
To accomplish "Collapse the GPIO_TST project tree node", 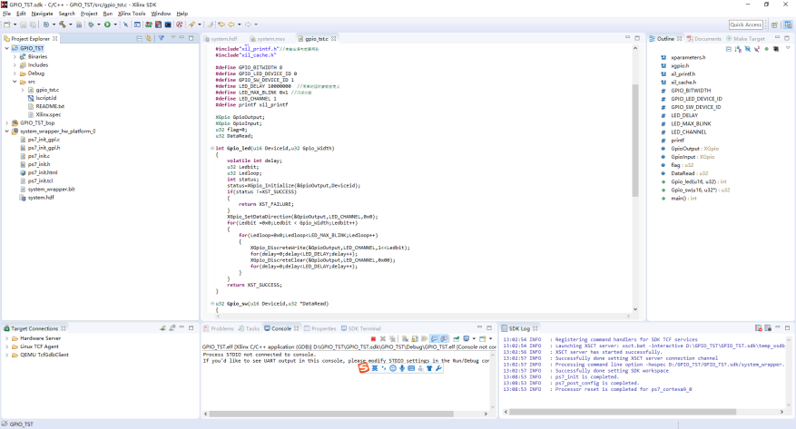I will click(x=6, y=48).
